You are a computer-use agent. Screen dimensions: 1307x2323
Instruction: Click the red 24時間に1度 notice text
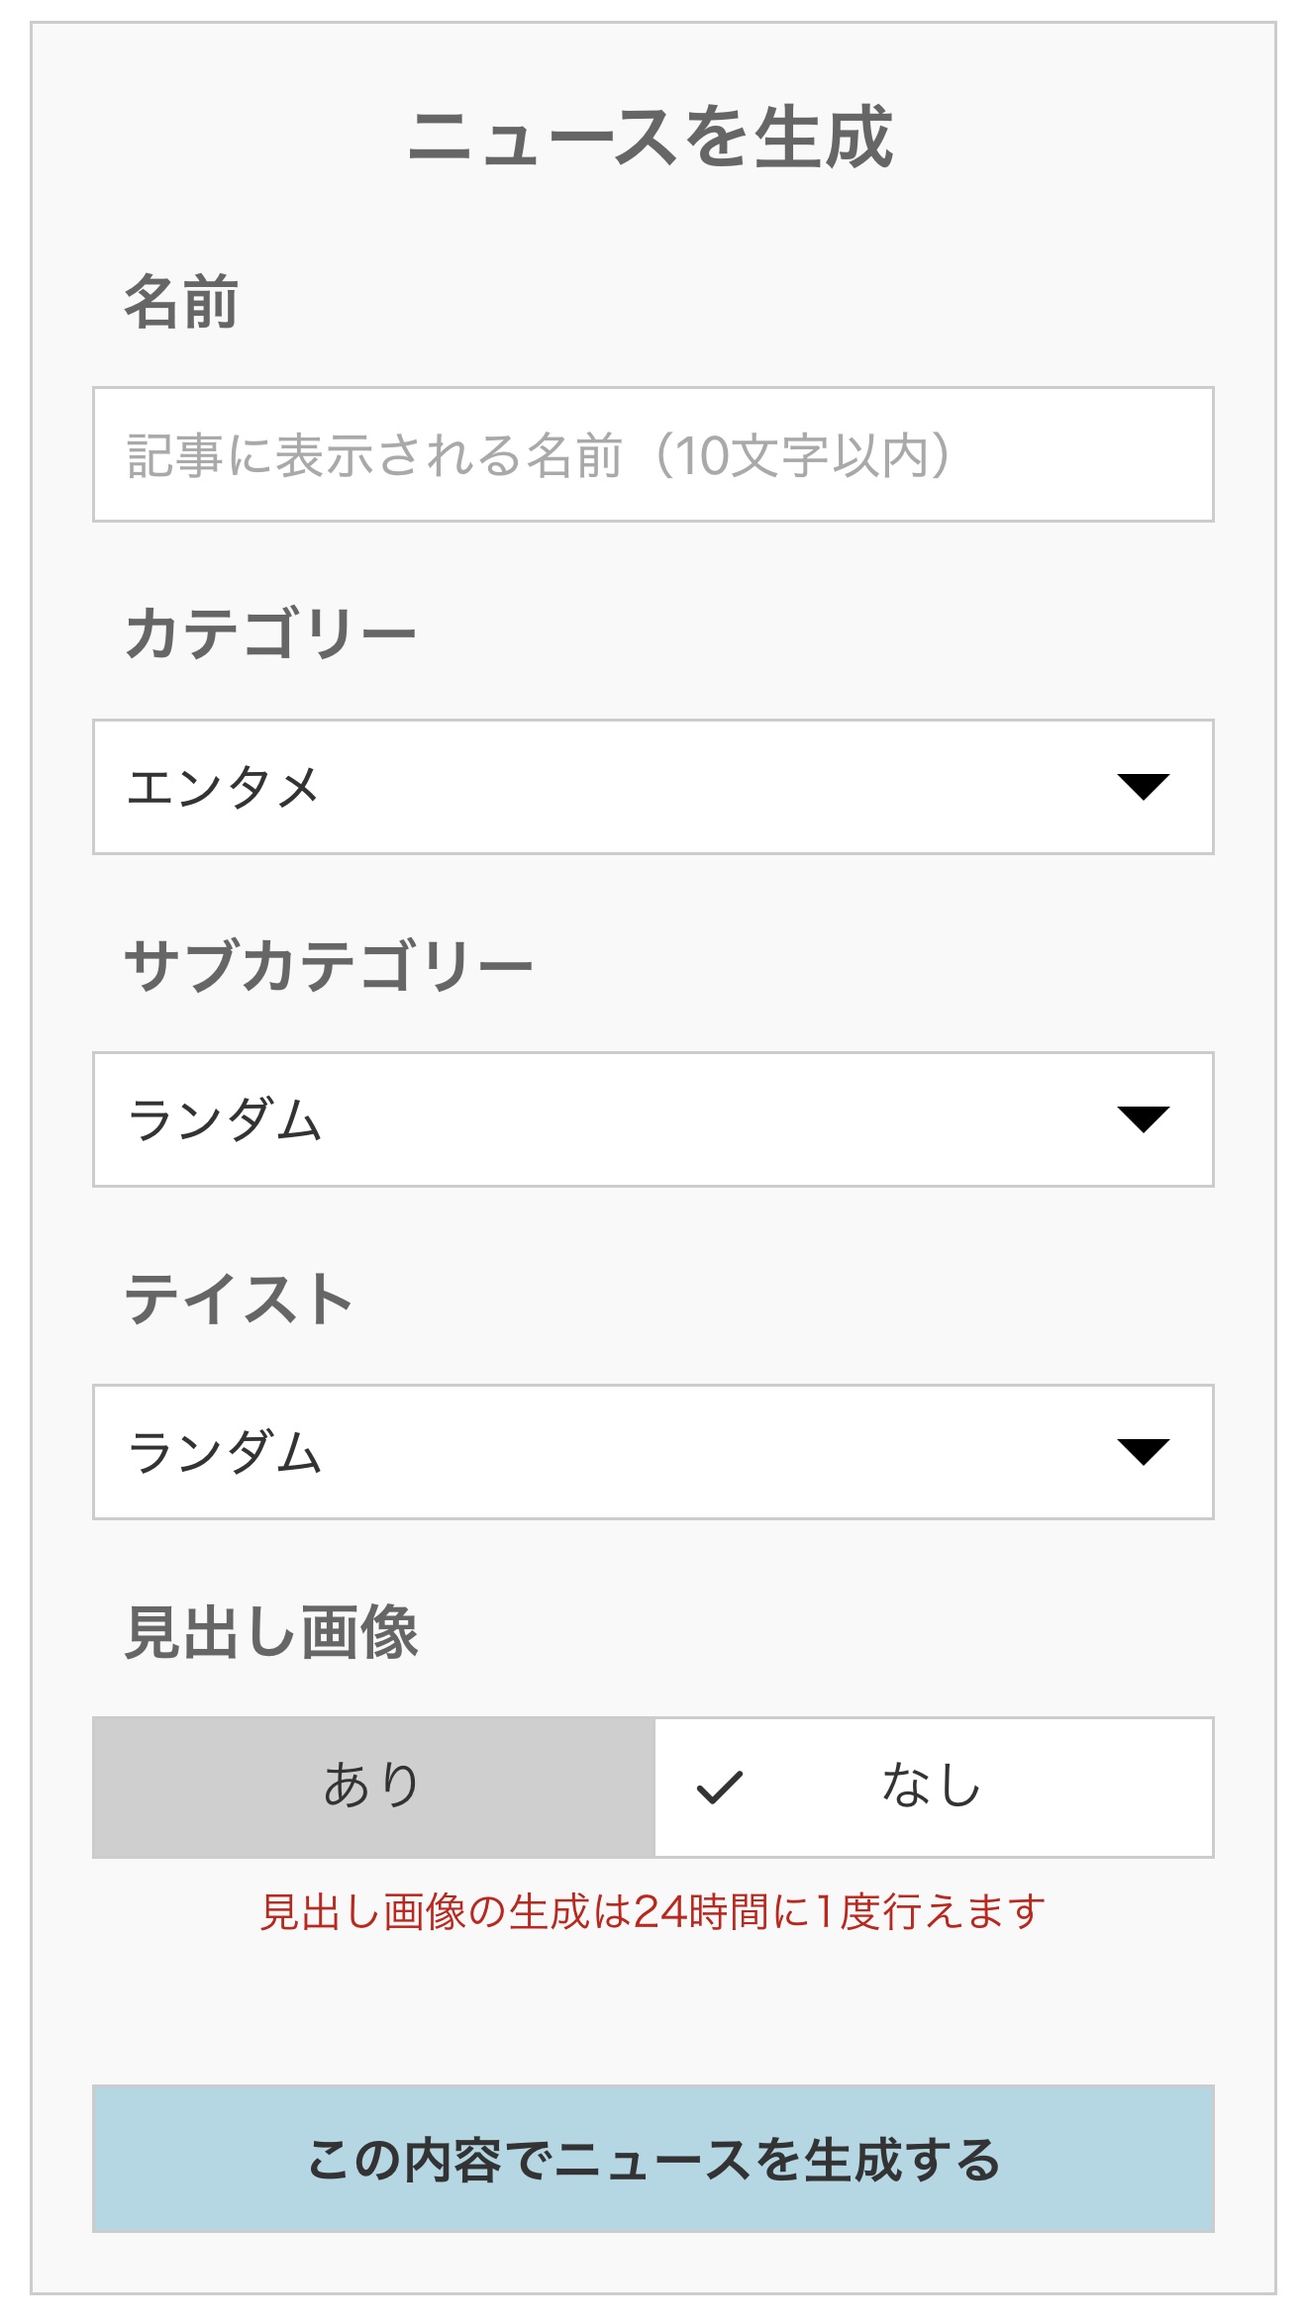[x=653, y=1911]
